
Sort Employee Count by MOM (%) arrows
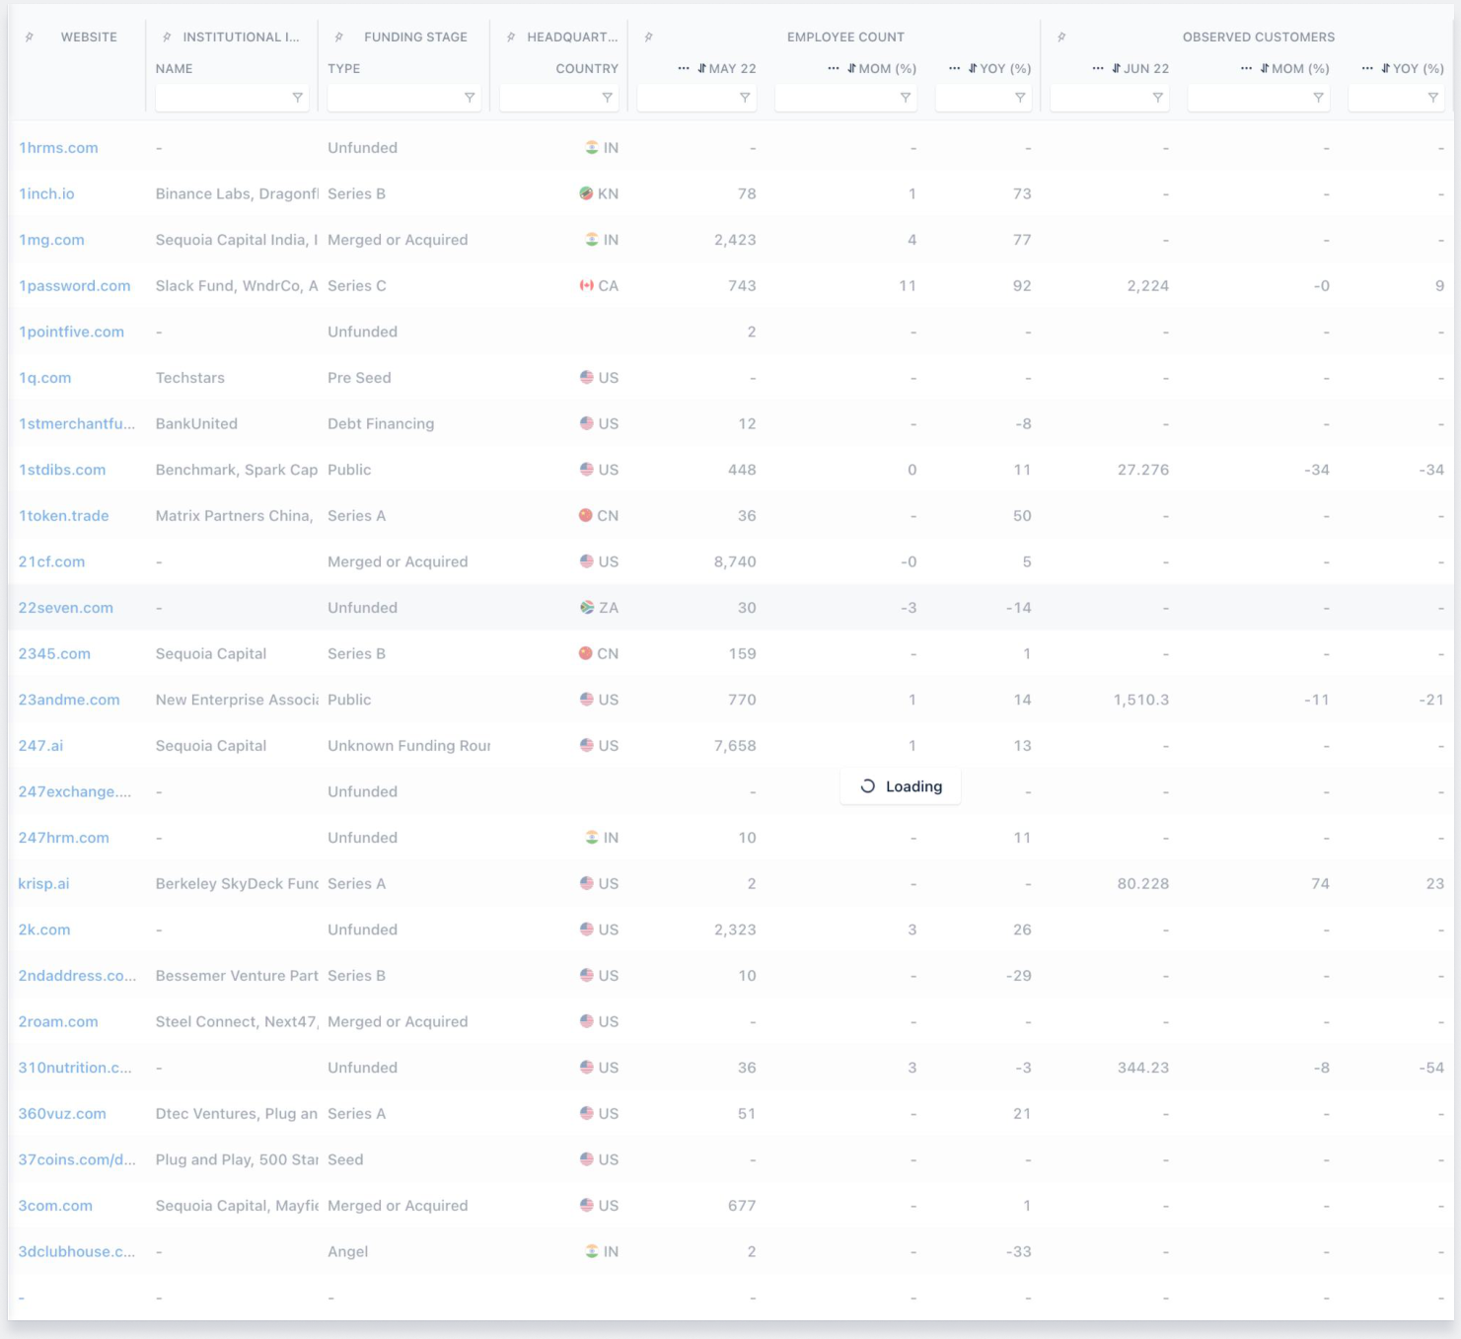click(851, 68)
